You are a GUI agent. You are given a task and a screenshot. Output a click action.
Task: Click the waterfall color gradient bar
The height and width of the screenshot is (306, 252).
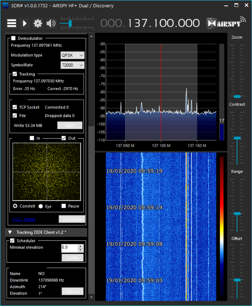(222, 226)
